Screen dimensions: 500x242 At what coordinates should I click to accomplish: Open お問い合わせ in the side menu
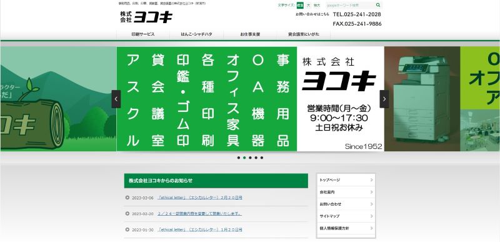[346, 204]
